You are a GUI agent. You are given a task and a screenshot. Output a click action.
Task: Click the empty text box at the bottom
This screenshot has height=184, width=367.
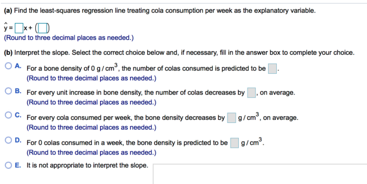coord(258,174)
